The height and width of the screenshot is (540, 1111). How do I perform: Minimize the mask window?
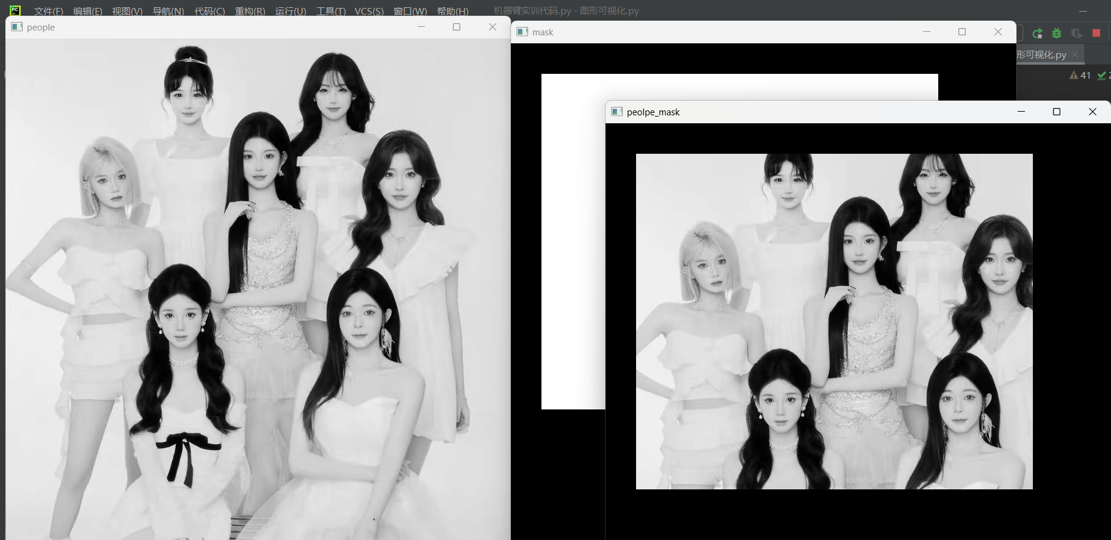[926, 32]
